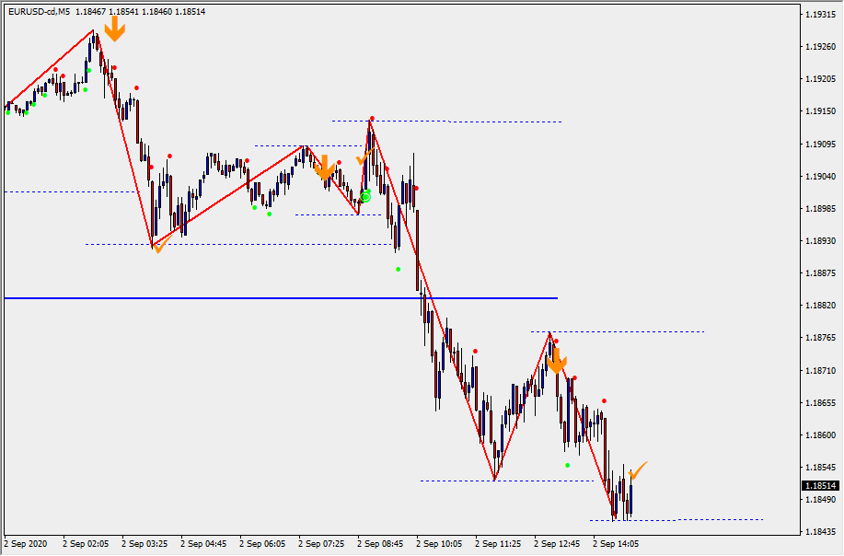Screen dimensions: 844x556
Task: Click the circled green dot marker
Action: [x=365, y=196]
